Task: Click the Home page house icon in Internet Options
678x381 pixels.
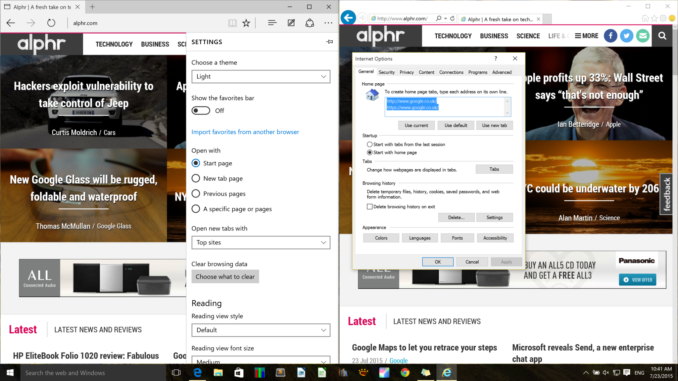Action: click(x=372, y=94)
